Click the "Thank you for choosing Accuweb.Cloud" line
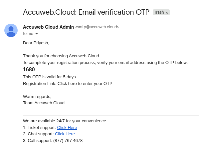Screen dimensions: 199x152 (x=62, y=56)
